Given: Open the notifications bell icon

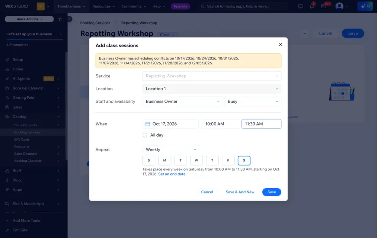Looking at the screenshot, I should click(x=312, y=6).
